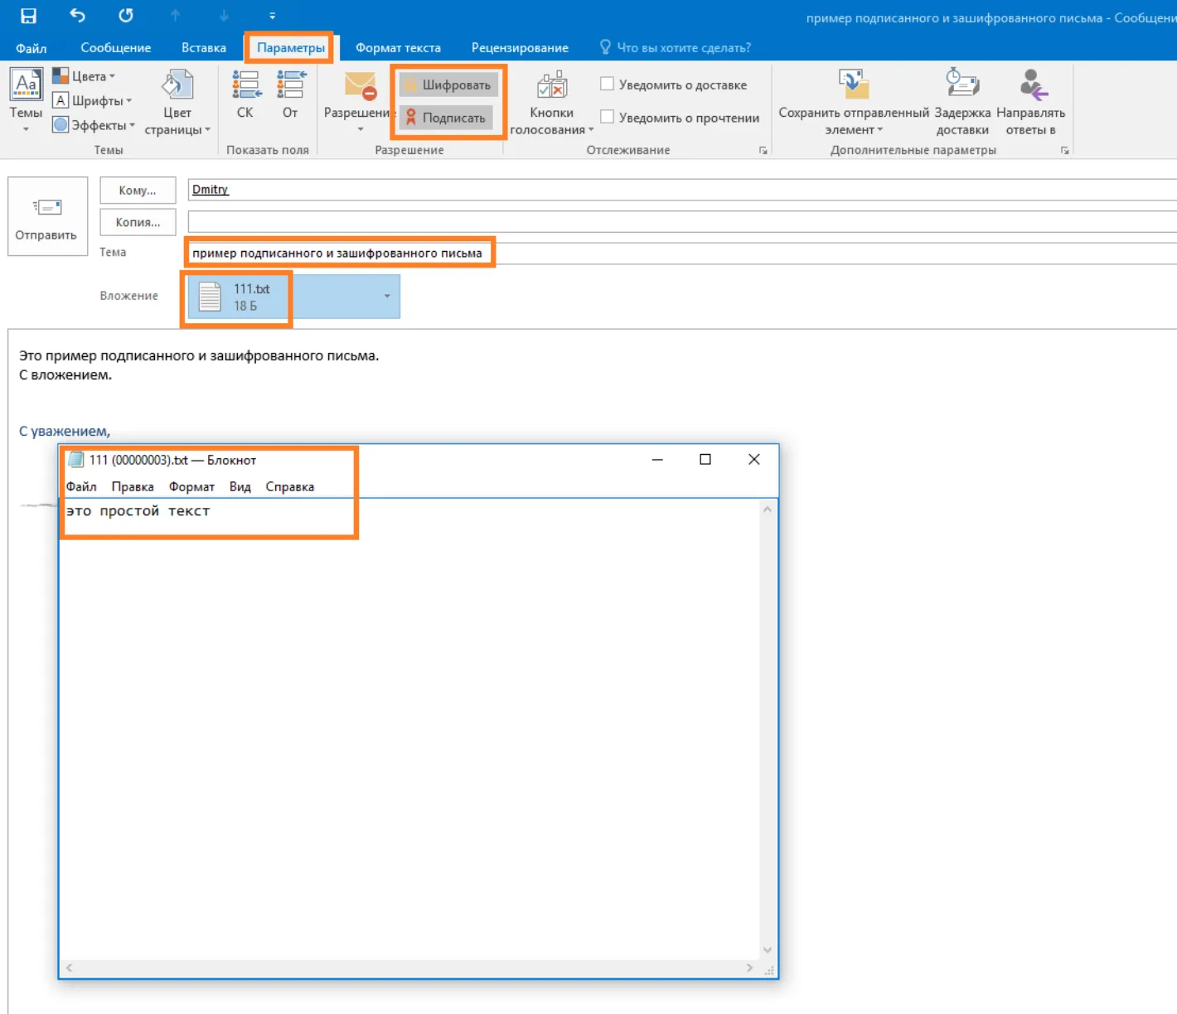Click the Тема subject input field
This screenshot has height=1014, width=1177.
coord(681,254)
